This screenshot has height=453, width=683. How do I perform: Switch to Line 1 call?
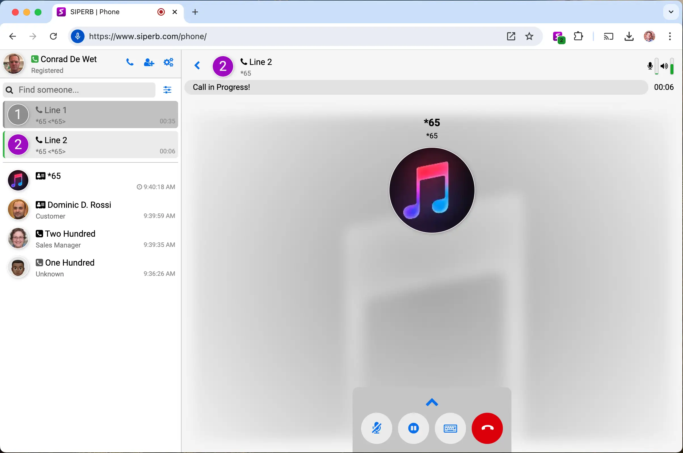[x=90, y=115]
